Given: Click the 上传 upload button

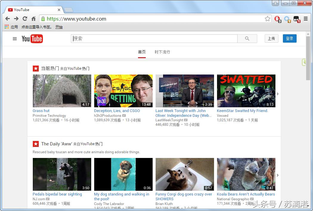Looking at the screenshot, I should [x=272, y=38].
